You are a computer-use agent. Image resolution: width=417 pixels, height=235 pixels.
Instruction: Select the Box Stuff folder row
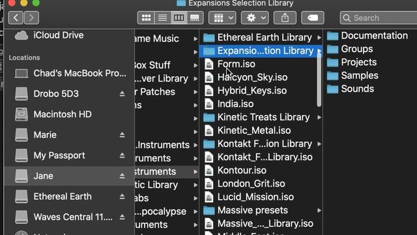point(167,65)
